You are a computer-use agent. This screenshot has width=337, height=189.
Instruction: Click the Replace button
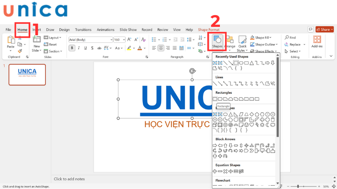click(x=293, y=45)
